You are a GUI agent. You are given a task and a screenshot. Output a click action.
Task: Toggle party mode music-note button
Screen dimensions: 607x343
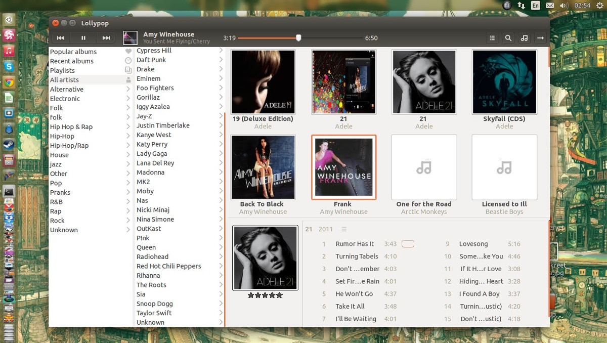pyautogui.click(x=525, y=38)
